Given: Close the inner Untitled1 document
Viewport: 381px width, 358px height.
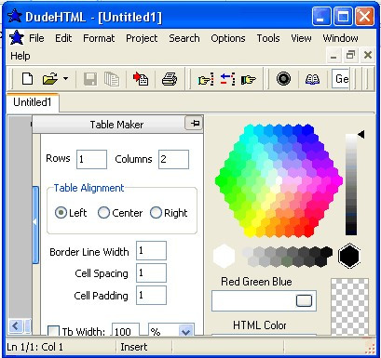Looking at the screenshot, I should (x=368, y=56).
